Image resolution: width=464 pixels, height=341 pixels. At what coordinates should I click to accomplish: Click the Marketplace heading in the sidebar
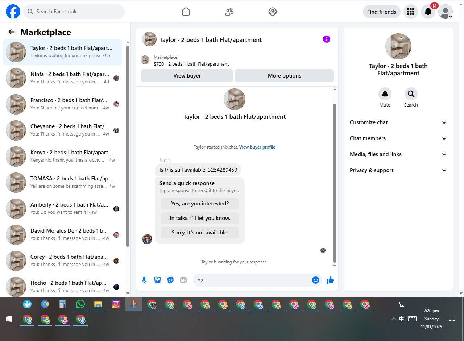point(46,32)
